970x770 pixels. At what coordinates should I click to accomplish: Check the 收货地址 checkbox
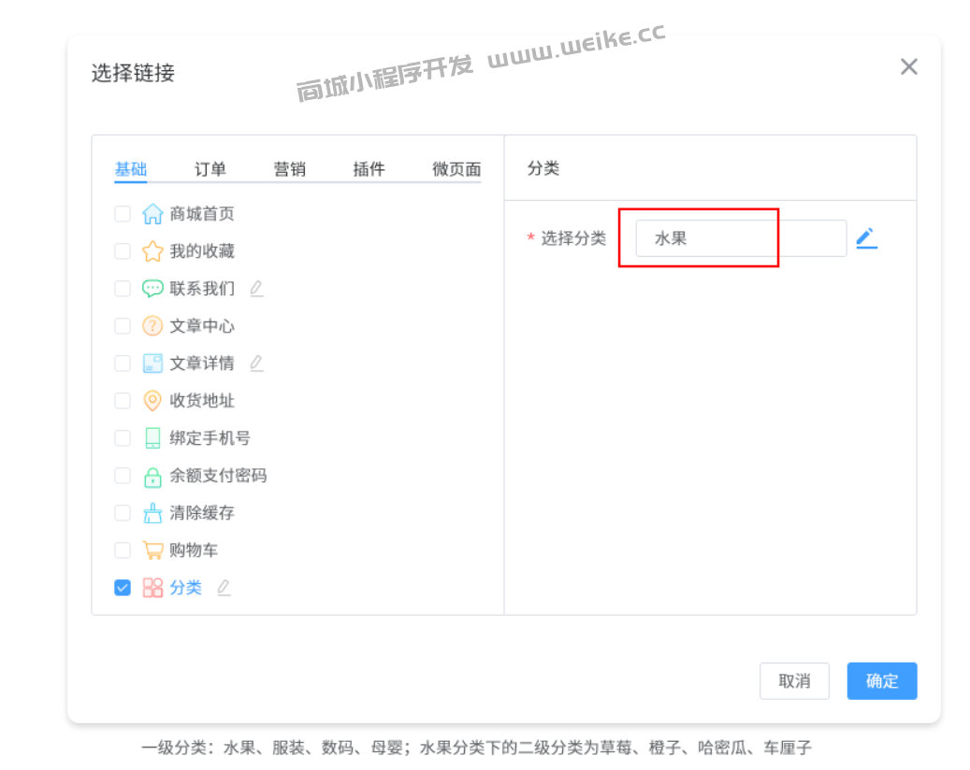point(123,401)
